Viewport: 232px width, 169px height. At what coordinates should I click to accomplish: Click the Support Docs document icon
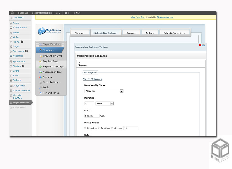coord(40,93)
